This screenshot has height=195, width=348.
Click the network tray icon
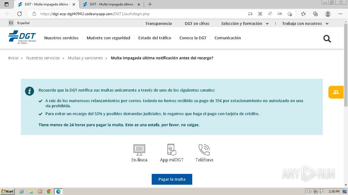point(315,191)
